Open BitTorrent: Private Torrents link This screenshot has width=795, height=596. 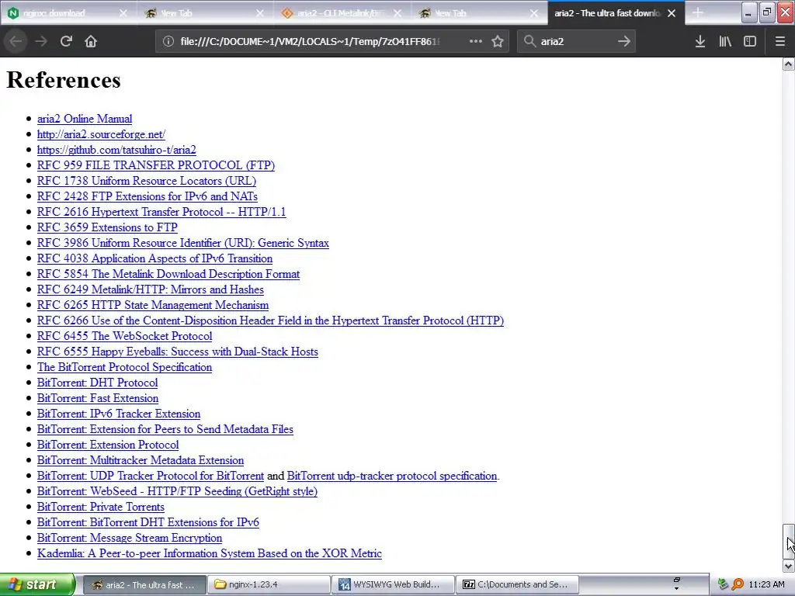point(100,507)
